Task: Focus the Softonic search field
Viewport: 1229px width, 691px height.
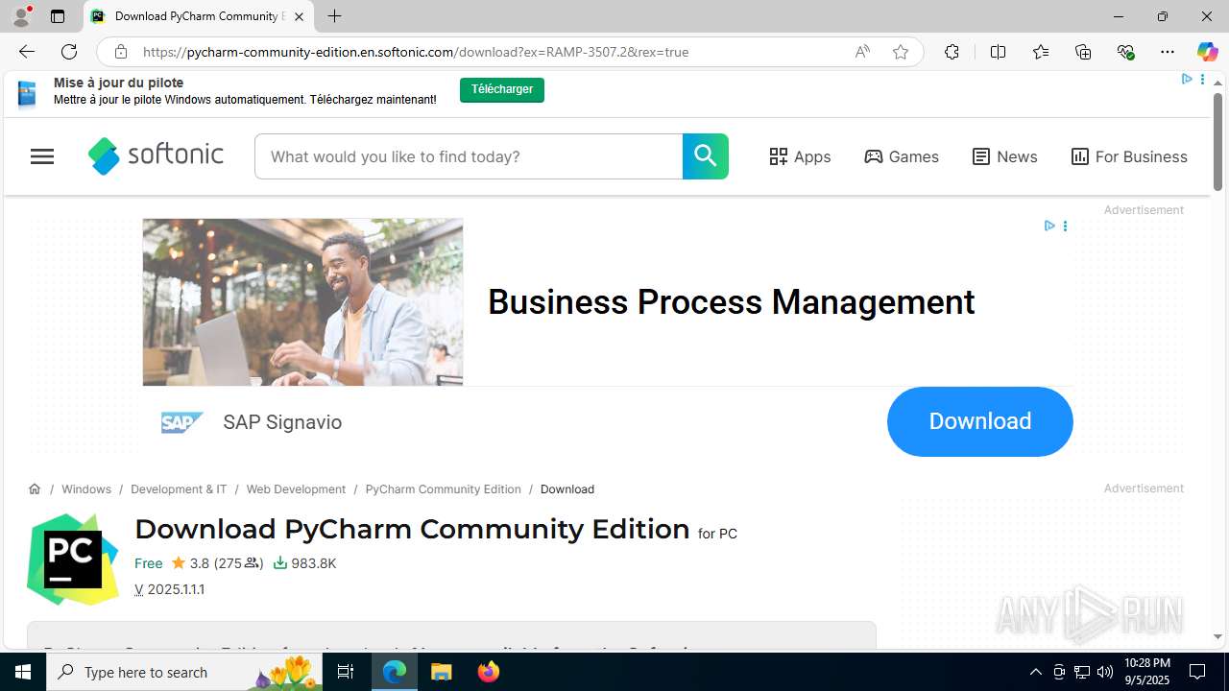Action: coord(469,156)
